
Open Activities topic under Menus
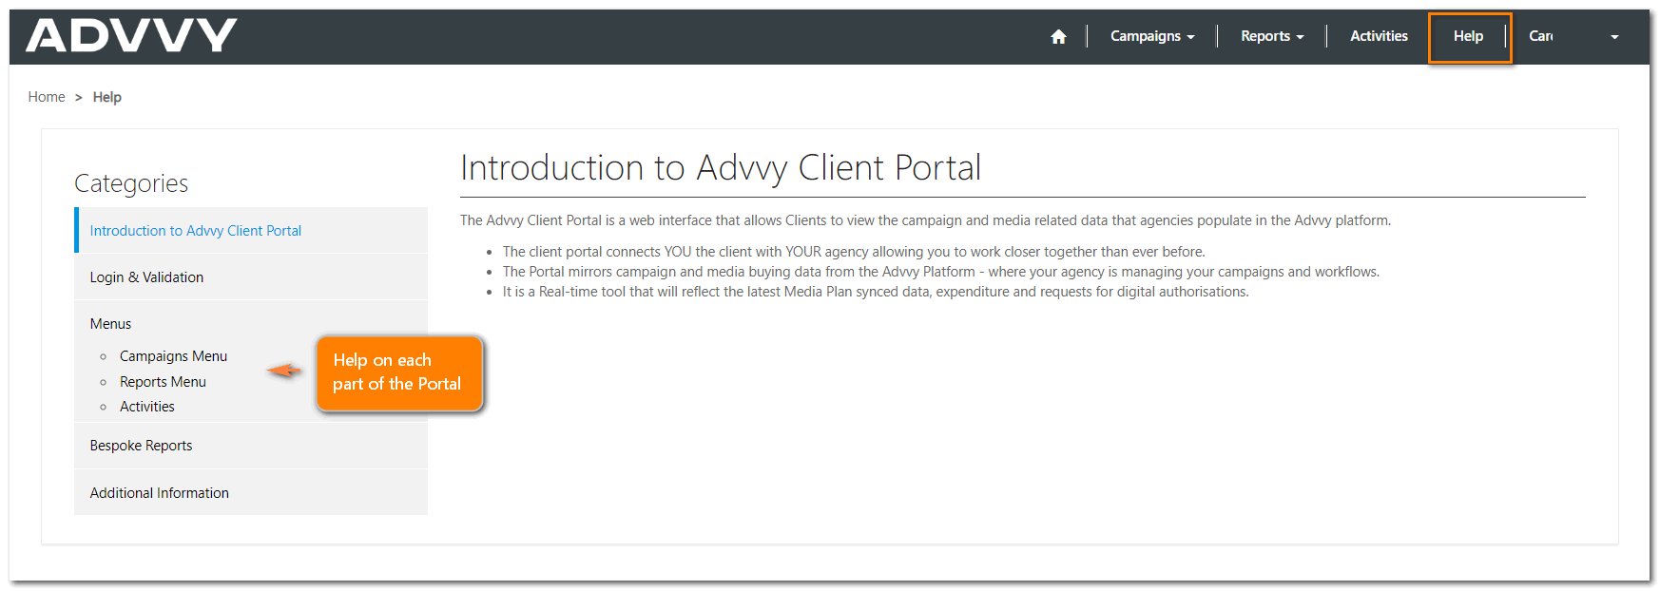[x=147, y=407]
